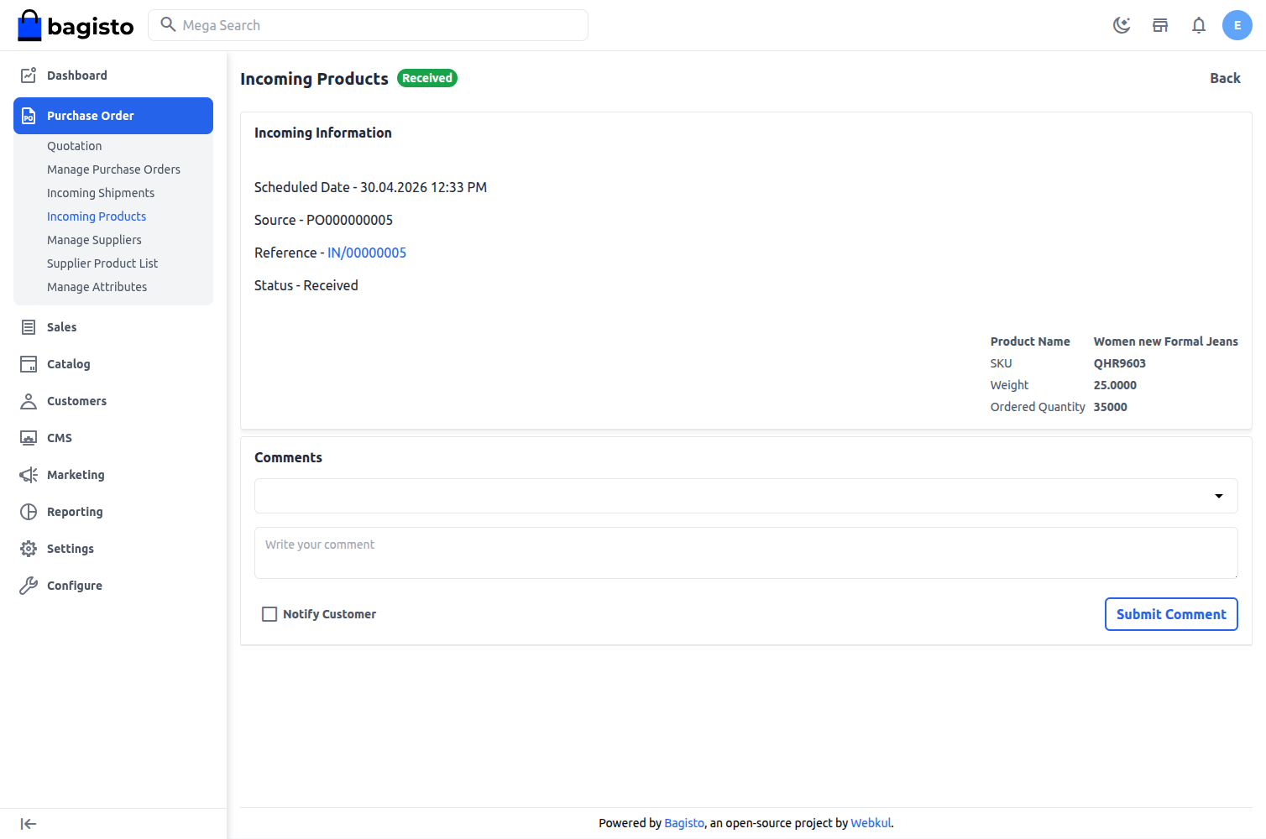Switch to Incoming Shipments
1266x839 pixels.
[x=100, y=192]
